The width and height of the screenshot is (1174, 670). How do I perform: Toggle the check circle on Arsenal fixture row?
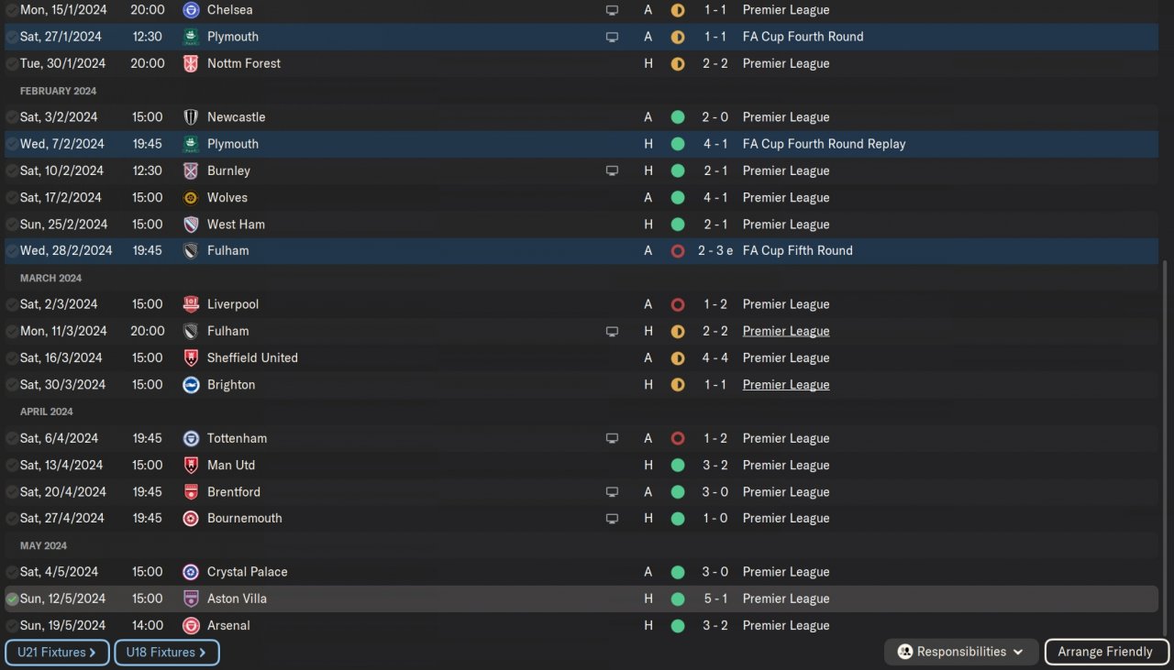coord(12,626)
